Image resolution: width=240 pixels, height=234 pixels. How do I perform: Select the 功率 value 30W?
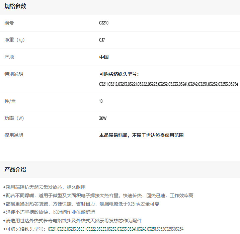click(x=102, y=119)
